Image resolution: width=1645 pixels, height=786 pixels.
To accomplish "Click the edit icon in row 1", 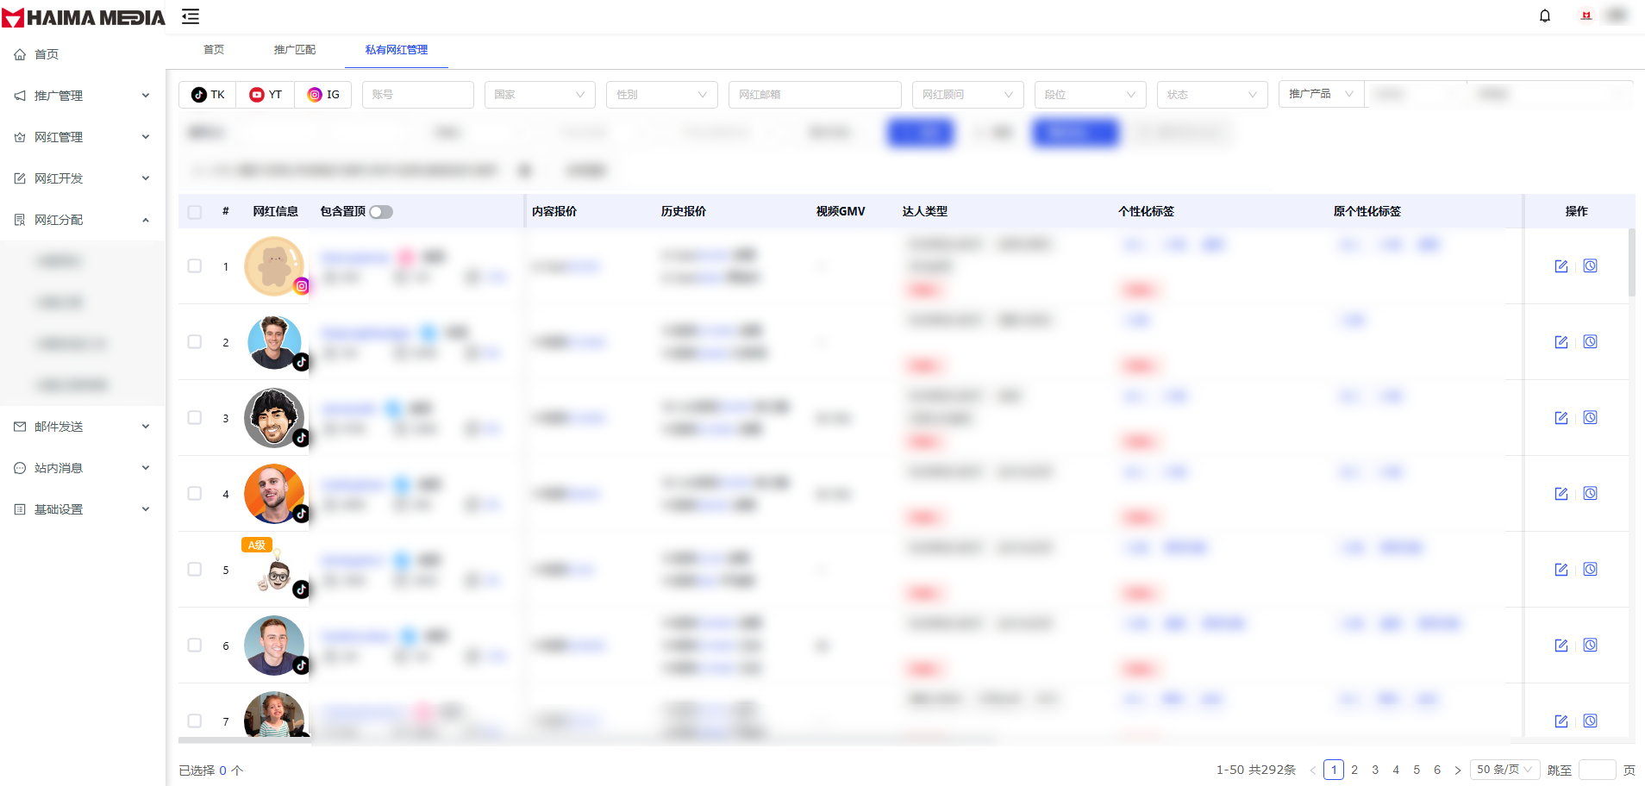I will [x=1561, y=266].
